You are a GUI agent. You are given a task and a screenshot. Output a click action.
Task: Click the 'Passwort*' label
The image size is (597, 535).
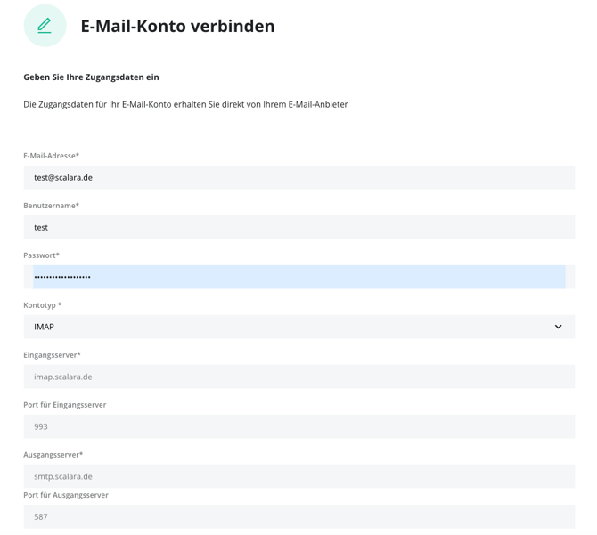tap(42, 255)
